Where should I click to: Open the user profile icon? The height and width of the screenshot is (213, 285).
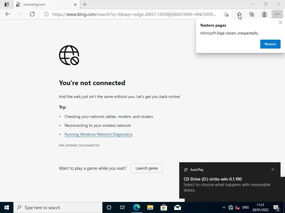[264, 14]
